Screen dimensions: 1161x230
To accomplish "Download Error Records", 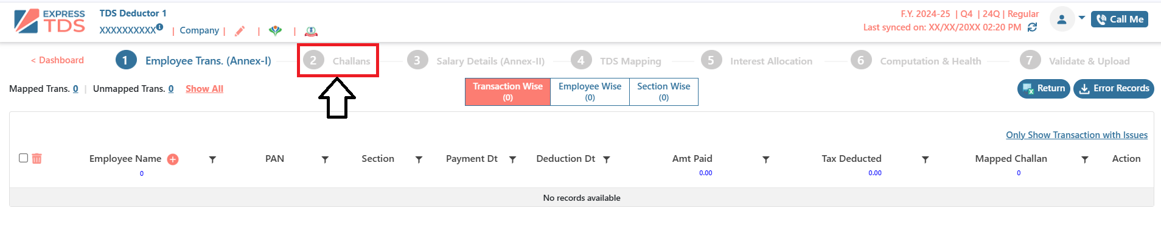I will 1114,88.
